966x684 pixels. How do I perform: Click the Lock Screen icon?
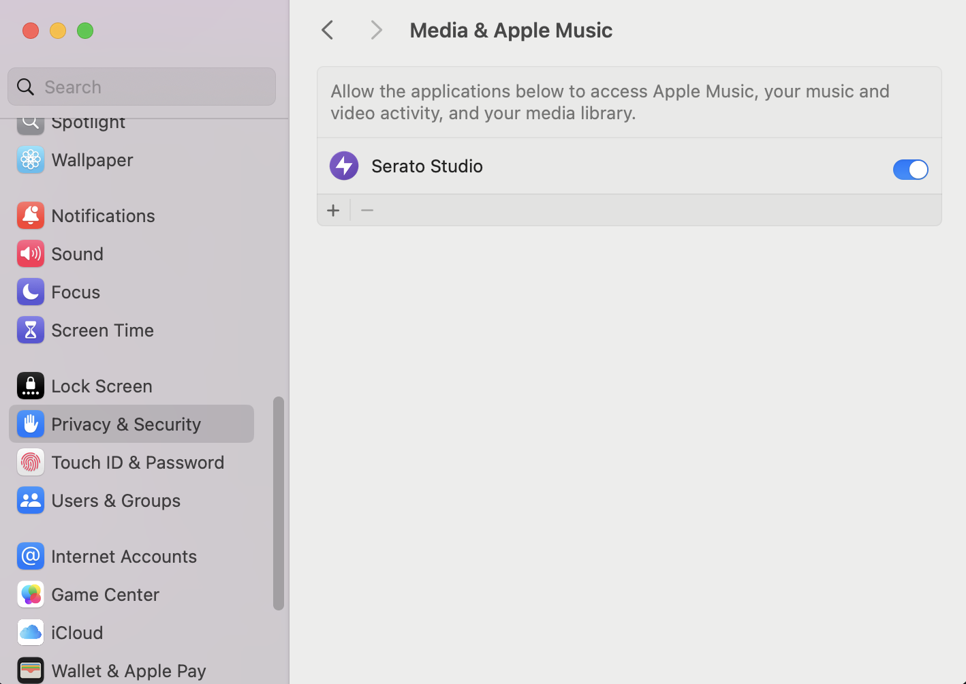31,386
